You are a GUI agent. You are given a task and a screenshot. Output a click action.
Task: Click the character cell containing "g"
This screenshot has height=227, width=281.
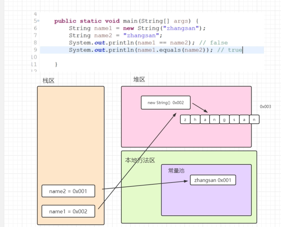pyautogui.click(x=224, y=119)
